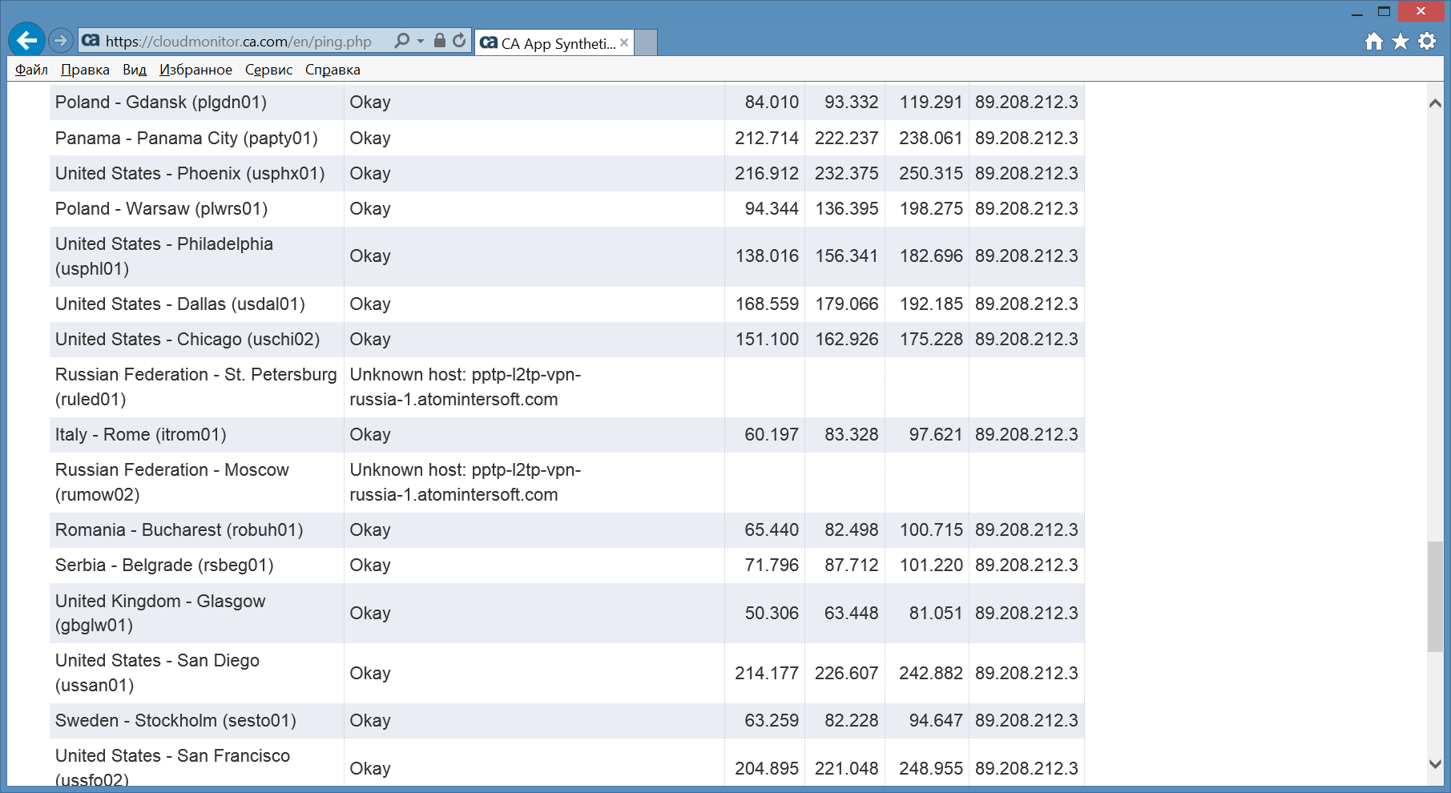Select 'United States - San Francisco' cell
The width and height of the screenshot is (1451, 793).
coord(196,763)
